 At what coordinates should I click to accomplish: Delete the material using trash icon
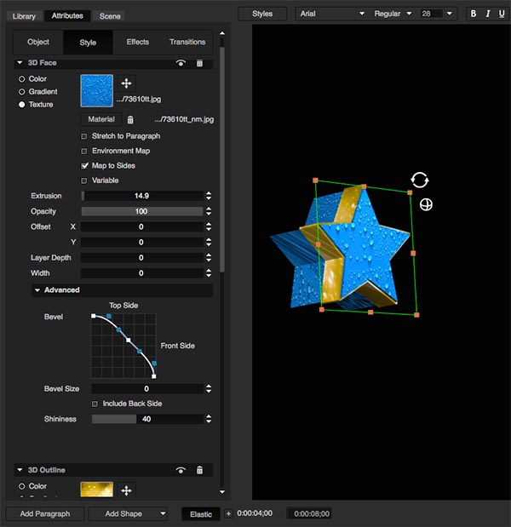tap(130, 120)
